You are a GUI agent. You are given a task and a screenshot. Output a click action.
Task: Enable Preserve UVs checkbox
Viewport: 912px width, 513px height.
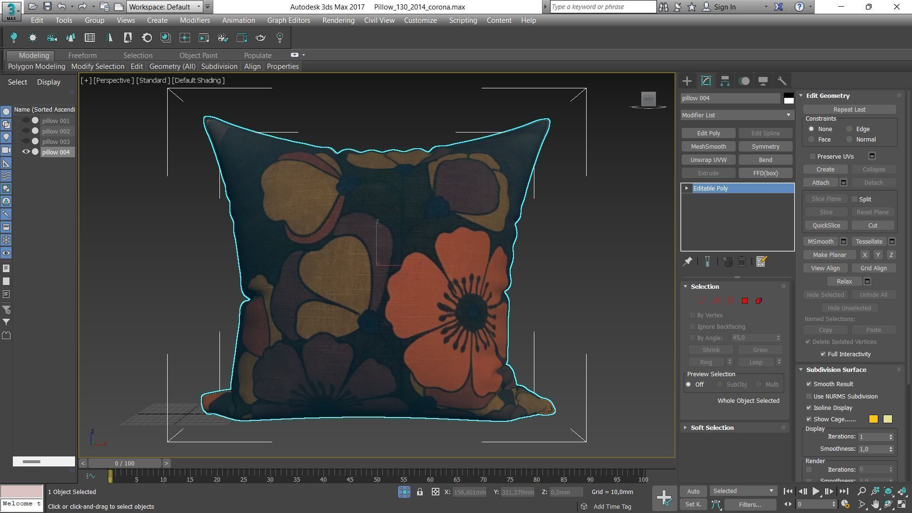(813, 156)
